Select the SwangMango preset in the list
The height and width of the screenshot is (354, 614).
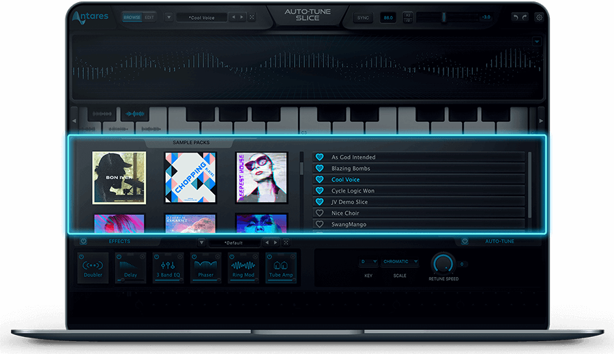pos(419,224)
